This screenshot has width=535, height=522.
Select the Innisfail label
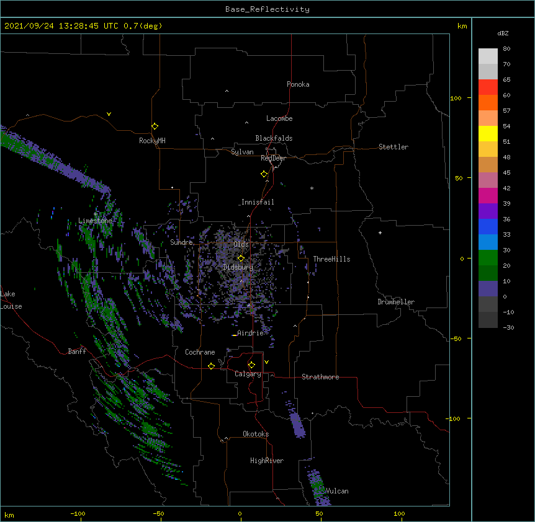[x=258, y=202]
